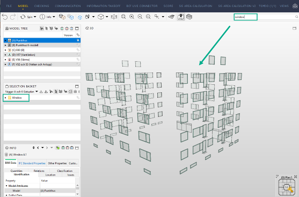The width and height of the screenshot is (299, 197).
Task: Zoom to fit with the zoom-window icon
Action: [123, 17]
